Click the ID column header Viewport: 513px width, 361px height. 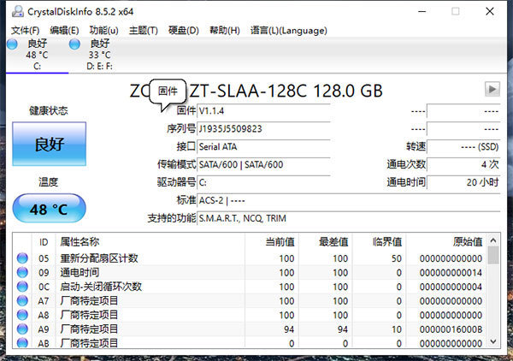click(44, 242)
